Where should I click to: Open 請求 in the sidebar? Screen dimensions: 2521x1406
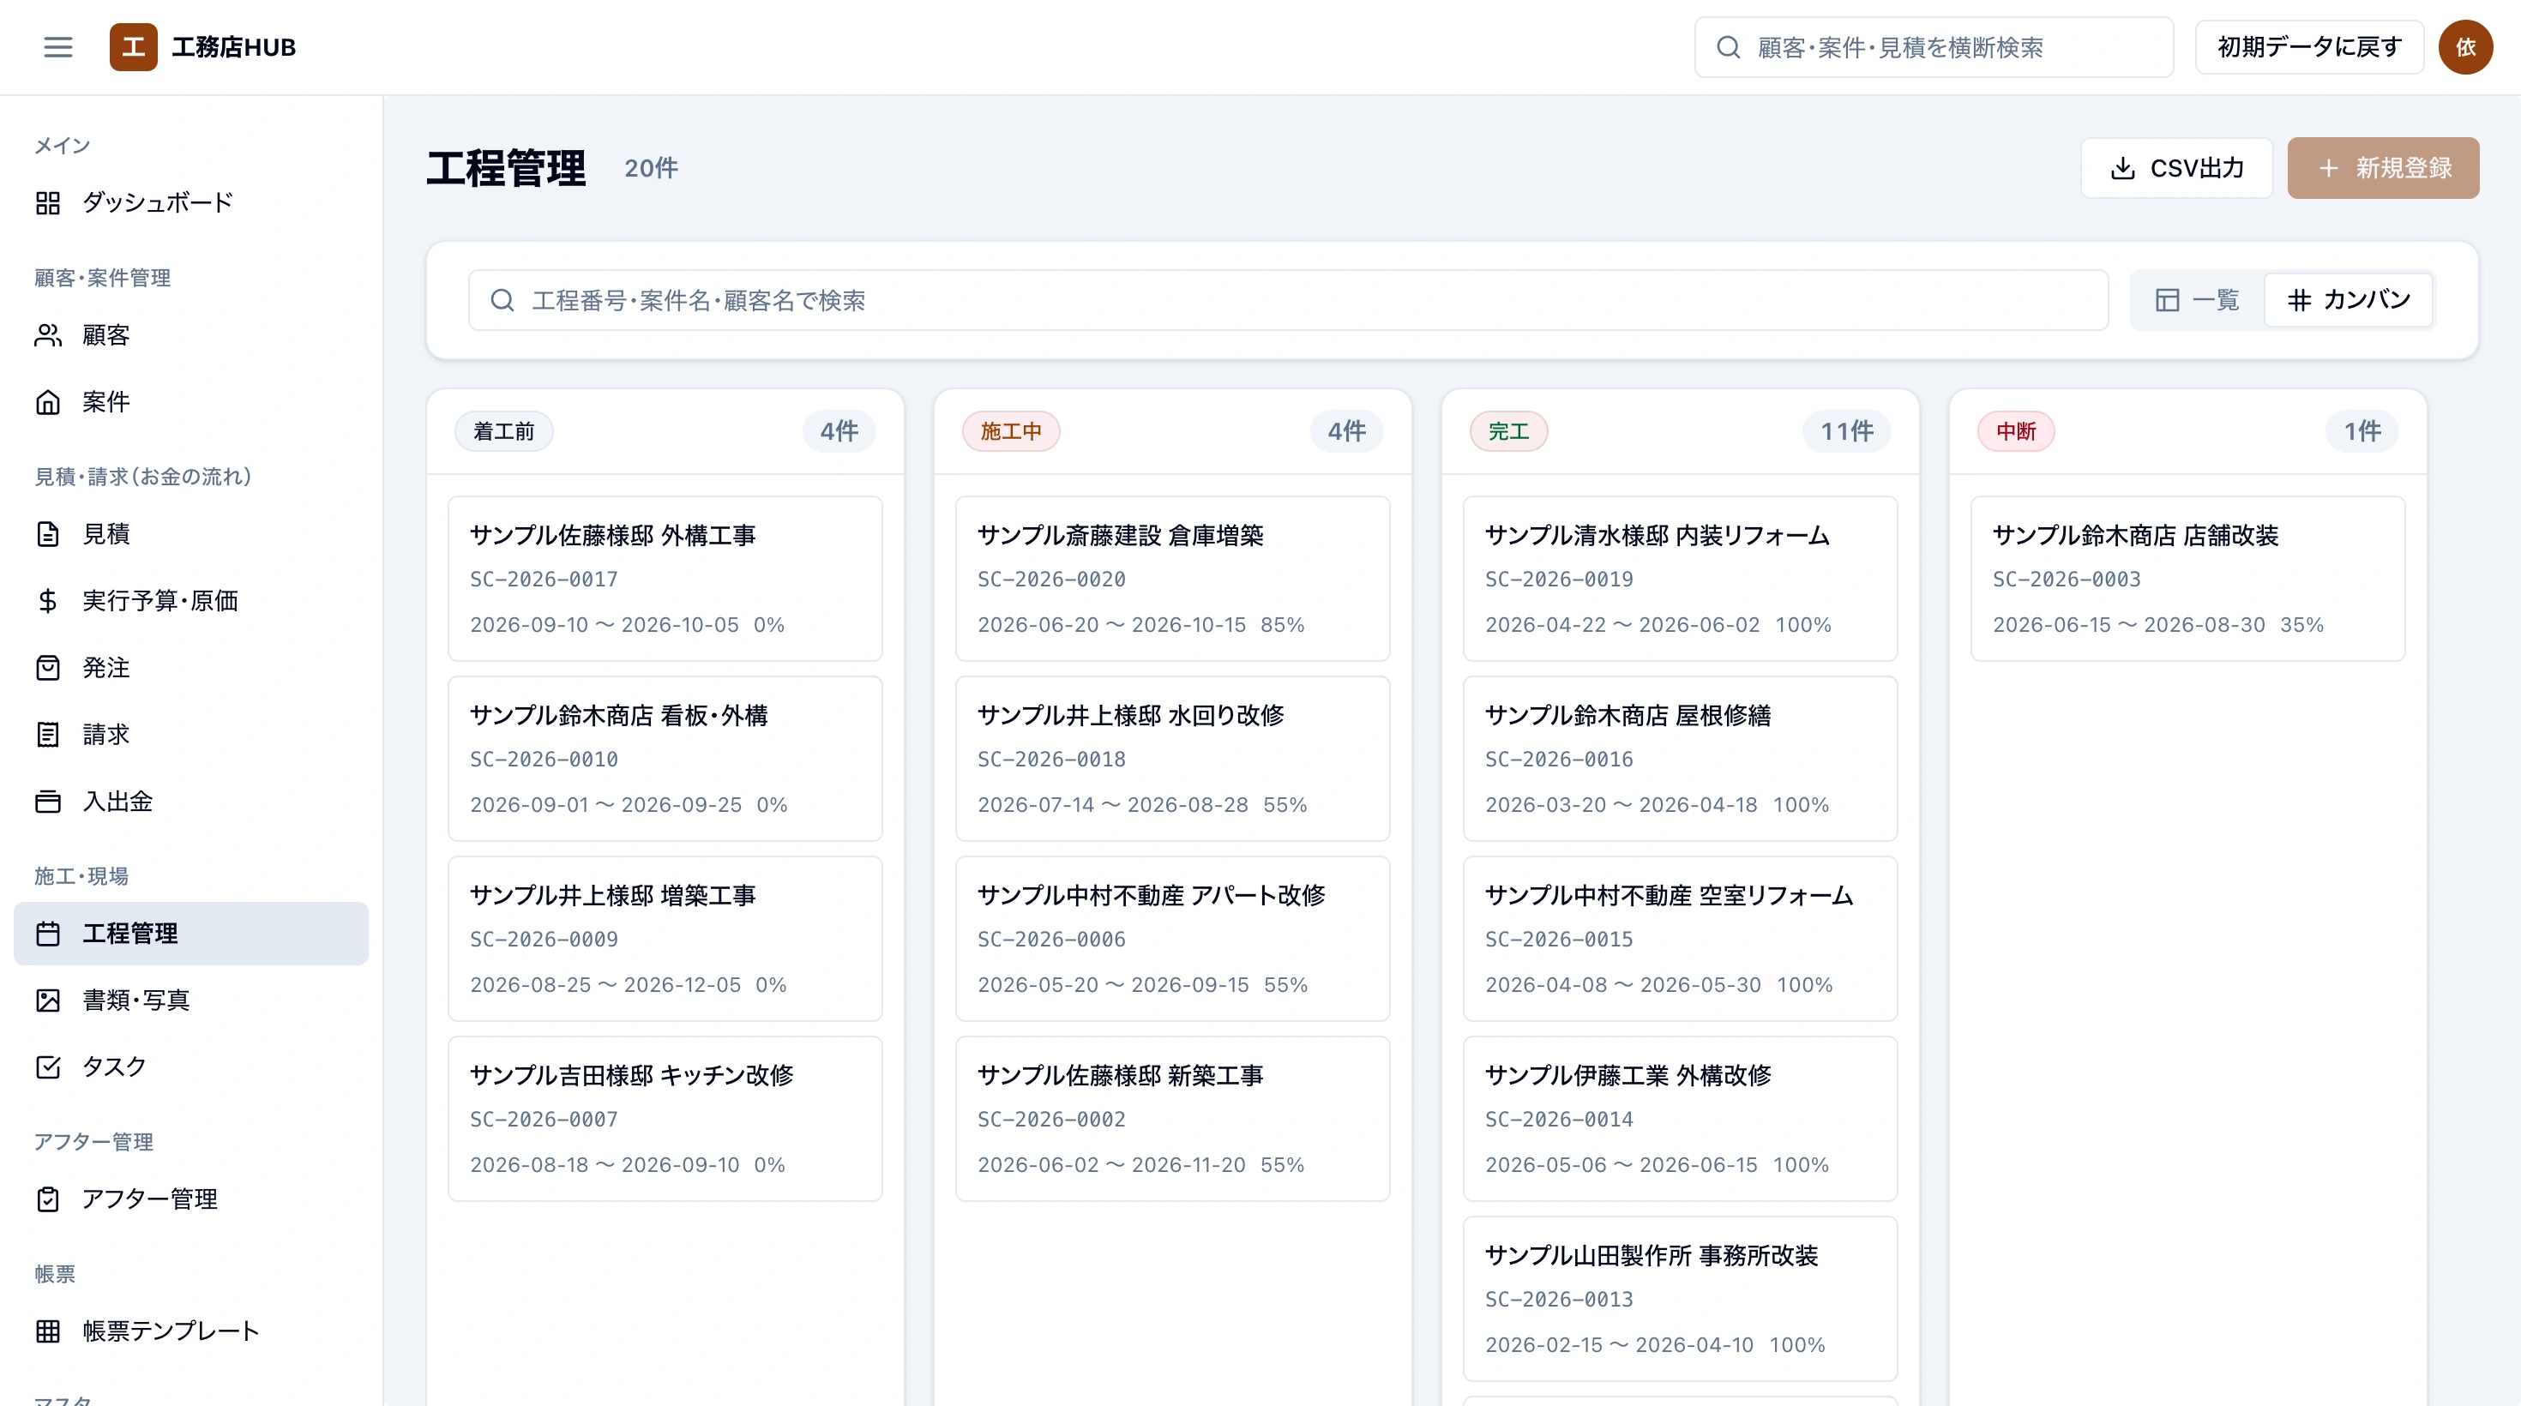pyautogui.click(x=191, y=735)
